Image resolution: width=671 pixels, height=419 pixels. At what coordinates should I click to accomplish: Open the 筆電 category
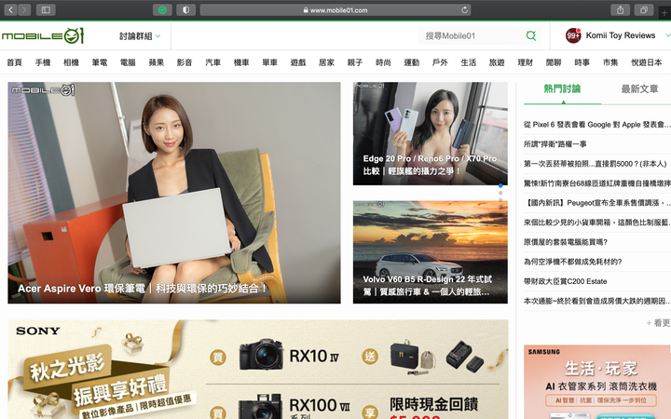tap(100, 62)
